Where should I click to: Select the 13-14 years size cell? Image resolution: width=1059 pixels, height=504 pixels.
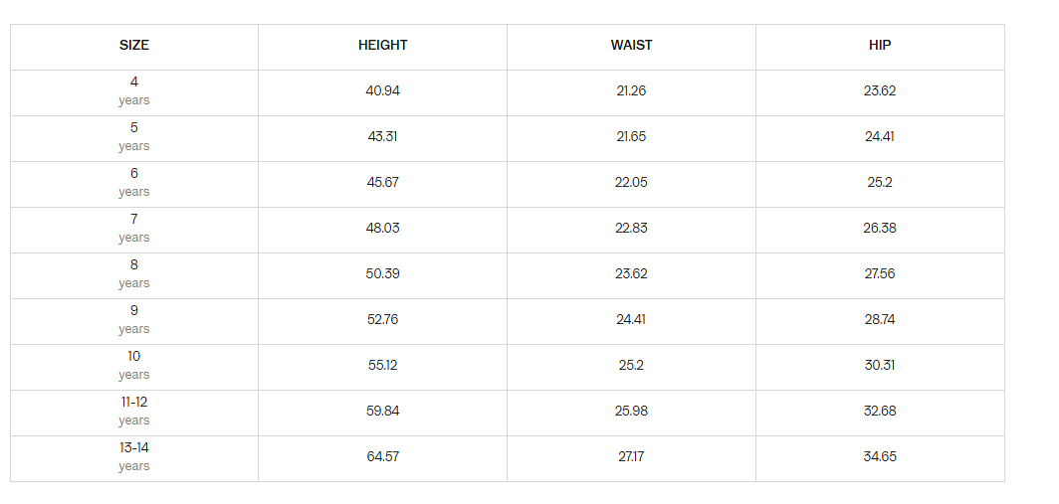[x=133, y=457]
